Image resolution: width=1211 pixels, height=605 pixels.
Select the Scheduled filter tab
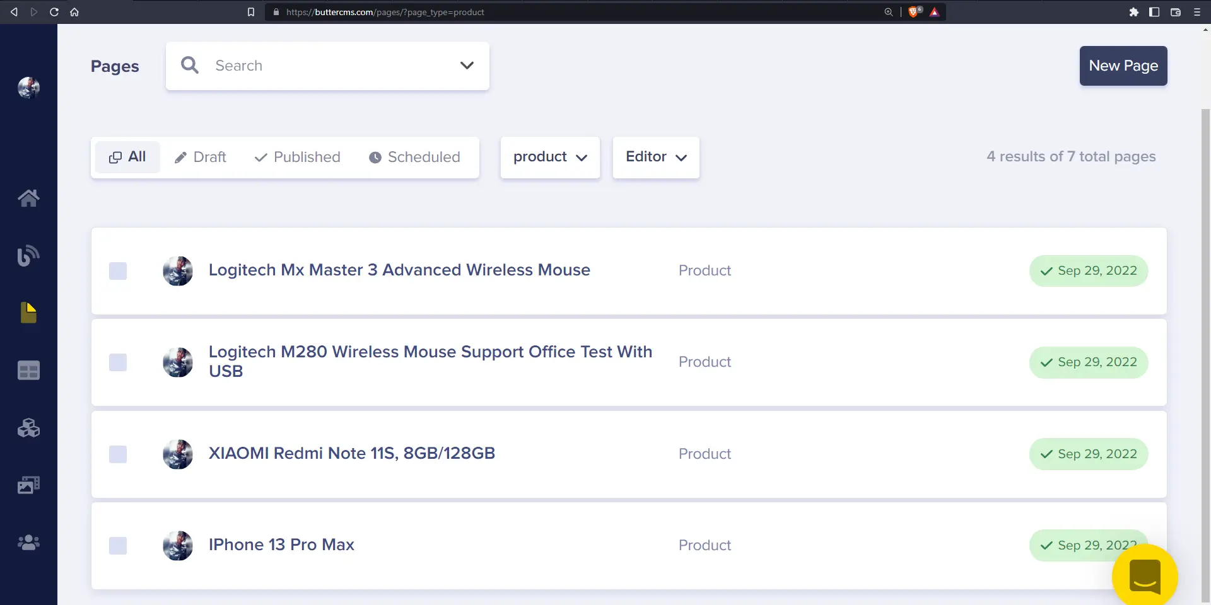[x=414, y=157]
